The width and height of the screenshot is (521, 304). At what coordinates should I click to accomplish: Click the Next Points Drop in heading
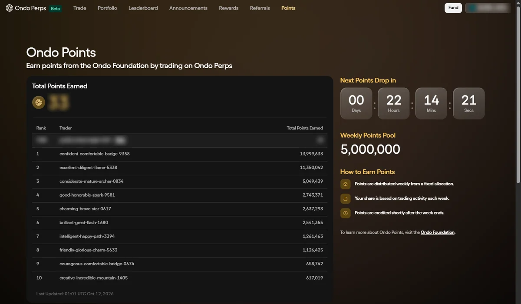tap(368, 80)
